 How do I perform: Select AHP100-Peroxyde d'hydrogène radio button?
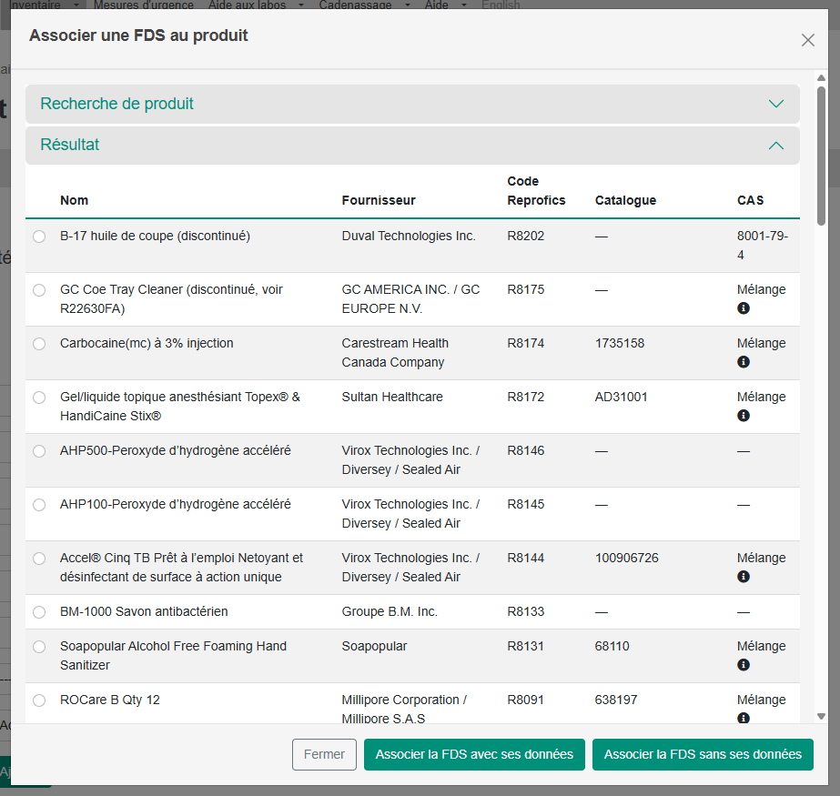pyautogui.click(x=39, y=505)
